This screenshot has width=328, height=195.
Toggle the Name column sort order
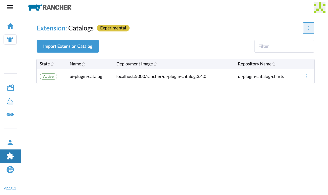pyautogui.click(x=83, y=64)
